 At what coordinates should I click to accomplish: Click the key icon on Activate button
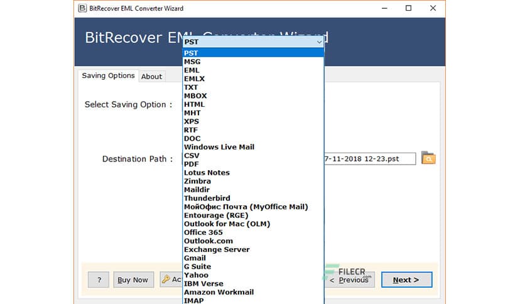[166, 280]
